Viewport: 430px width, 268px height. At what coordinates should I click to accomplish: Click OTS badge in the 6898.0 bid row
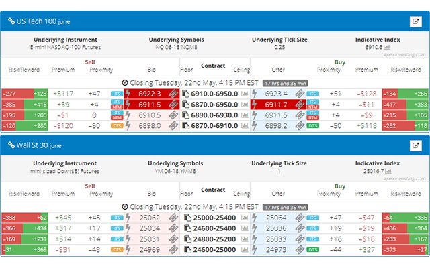click(x=117, y=126)
